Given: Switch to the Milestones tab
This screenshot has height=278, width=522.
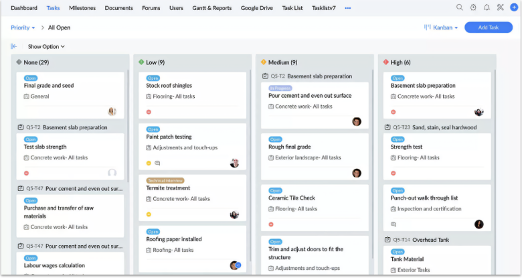Looking at the screenshot, I should [82, 8].
